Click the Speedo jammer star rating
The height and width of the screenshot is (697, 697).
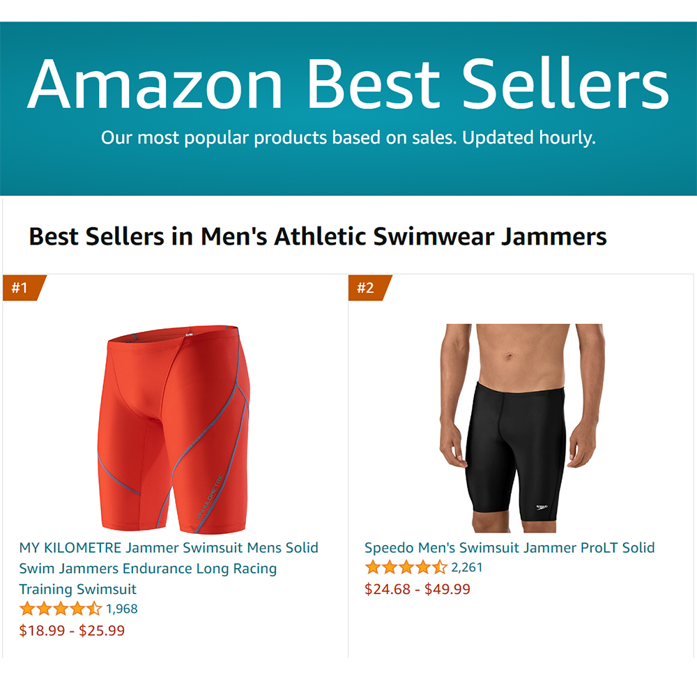coord(406,567)
